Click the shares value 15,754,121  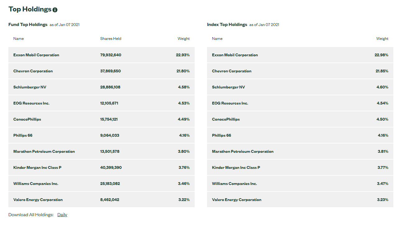(x=109, y=119)
